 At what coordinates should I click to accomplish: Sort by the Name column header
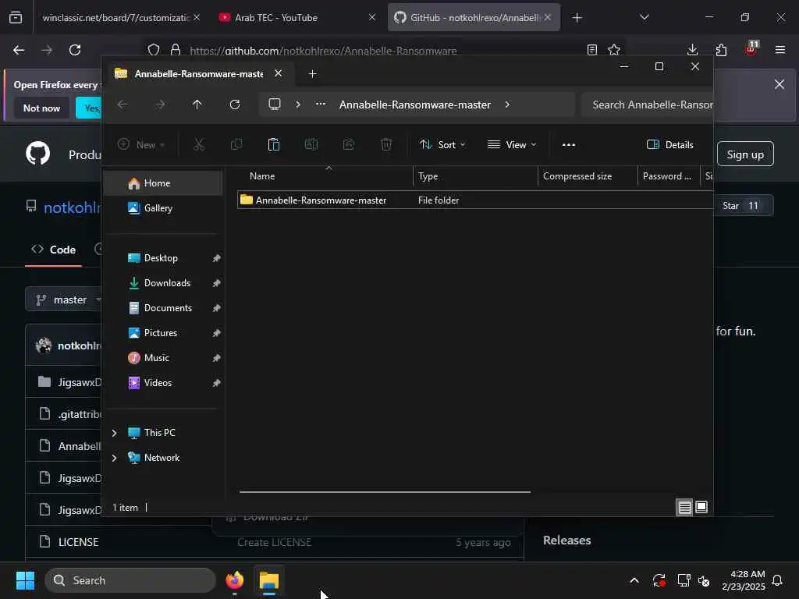pos(325,176)
